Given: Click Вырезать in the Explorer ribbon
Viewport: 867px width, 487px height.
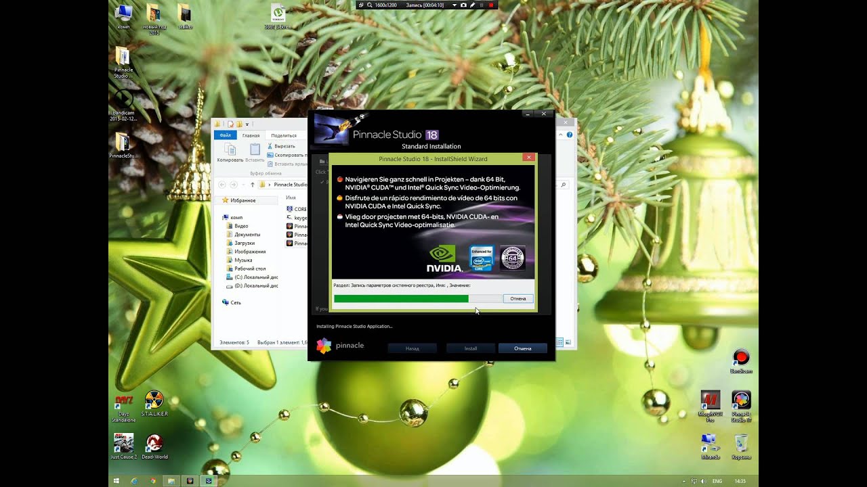Looking at the screenshot, I should coord(281,146).
